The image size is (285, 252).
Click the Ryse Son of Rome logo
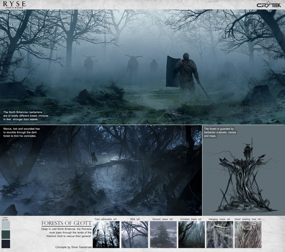point(14,5)
